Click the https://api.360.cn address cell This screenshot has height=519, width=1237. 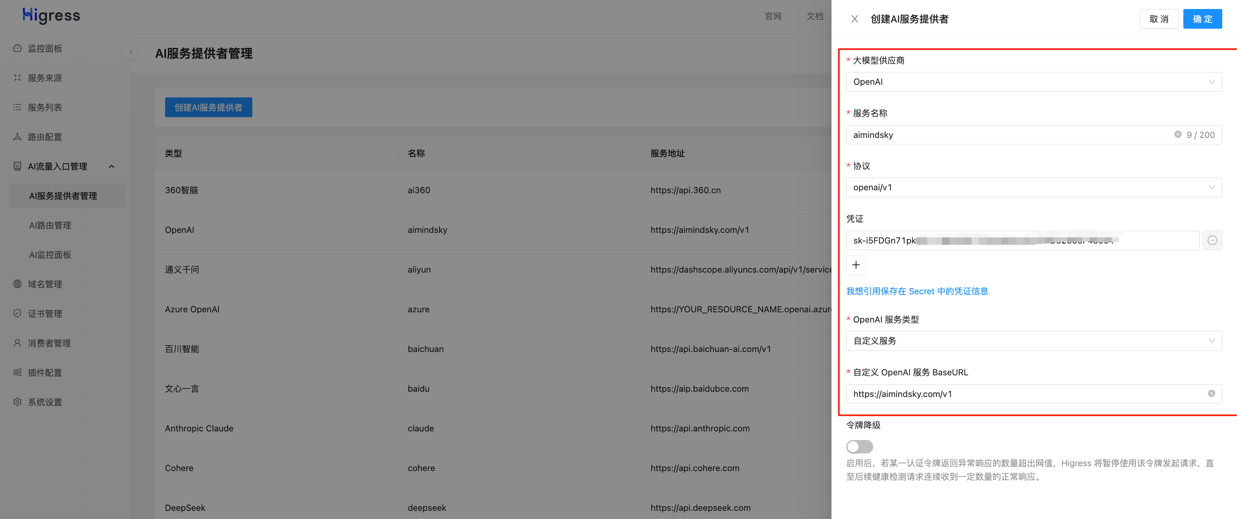tap(686, 190)
